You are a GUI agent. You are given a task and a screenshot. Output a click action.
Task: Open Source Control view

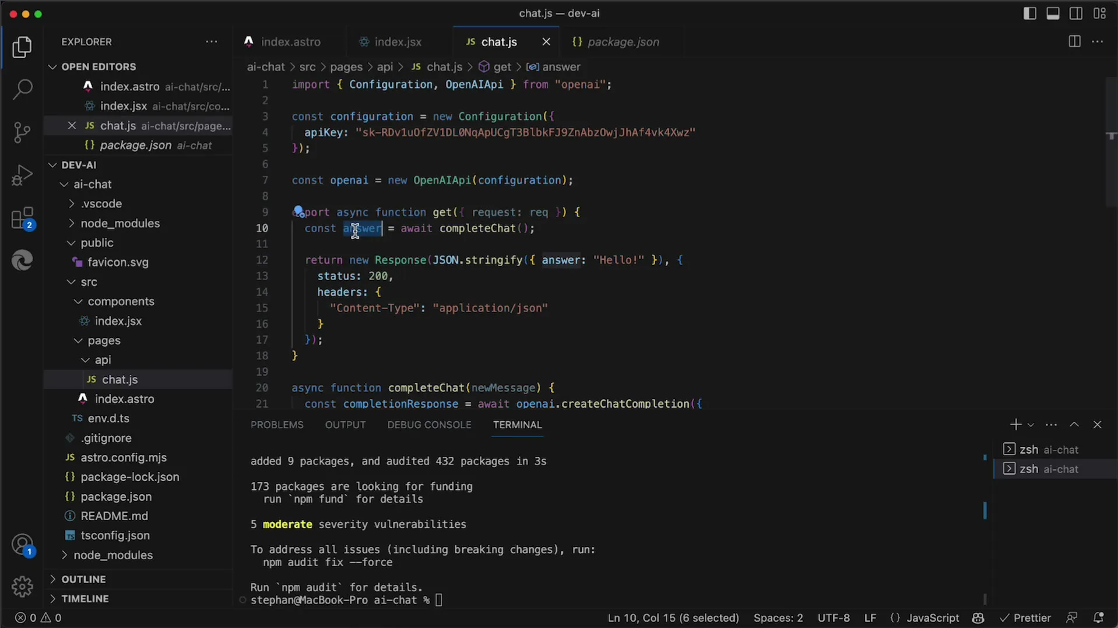click(x=22, y=132)
